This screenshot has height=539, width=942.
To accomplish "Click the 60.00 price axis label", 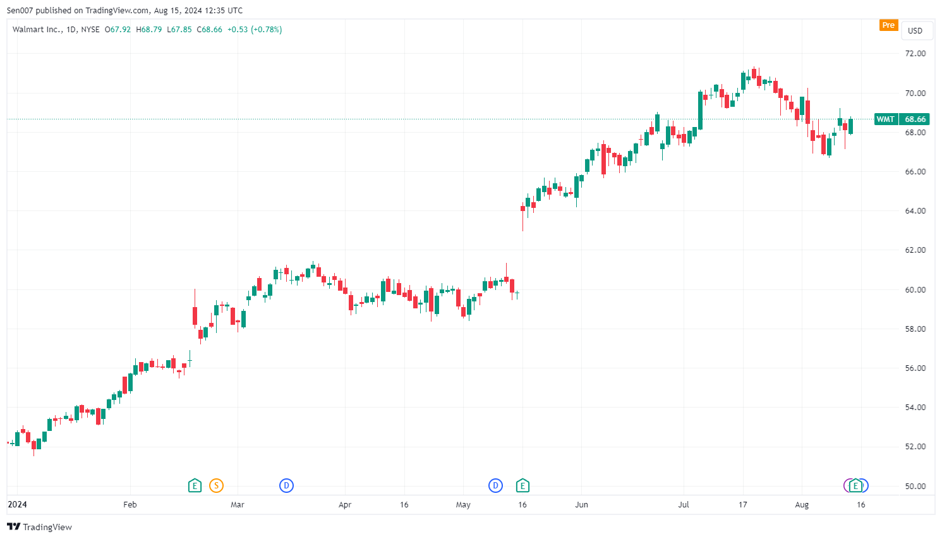I will pos(915,289).
